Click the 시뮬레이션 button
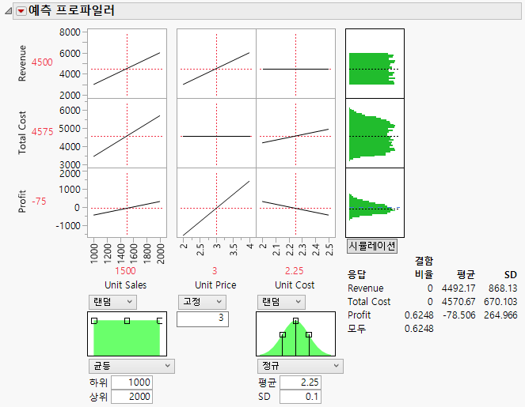Viewport: 525px width, 407px height. 371,247
